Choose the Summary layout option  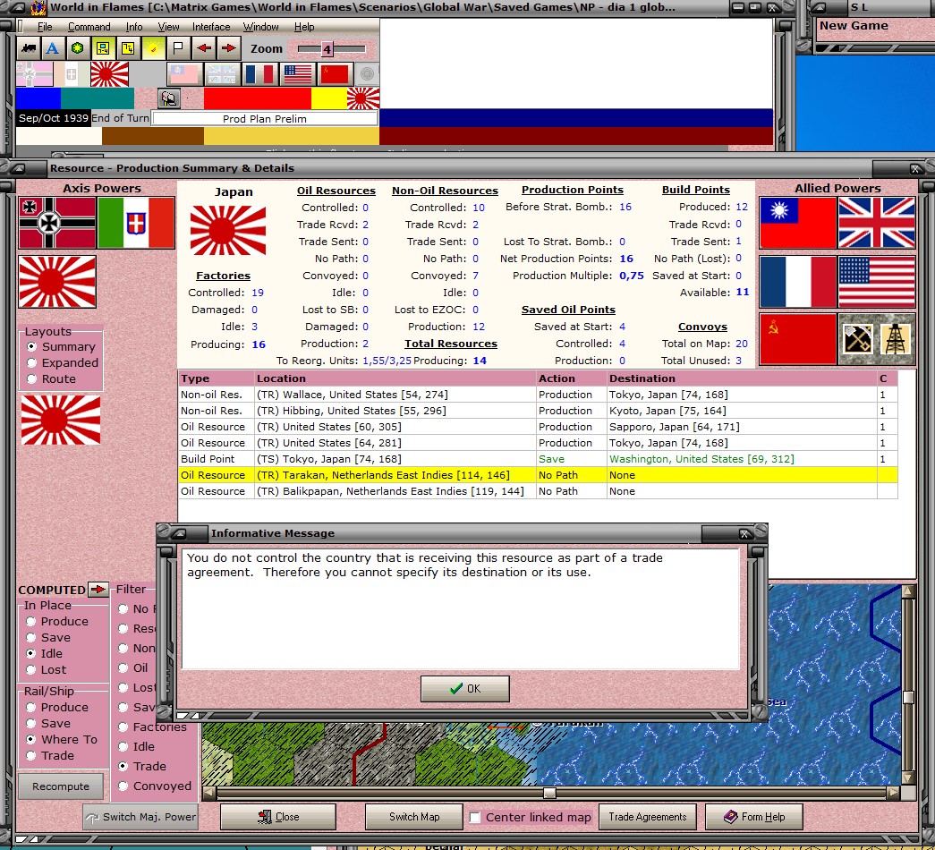tap(61, 346)
